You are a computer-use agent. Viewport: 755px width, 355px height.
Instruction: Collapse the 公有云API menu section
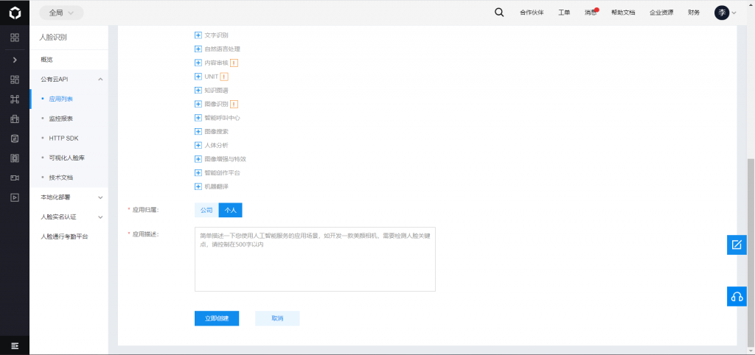click(x=69, y=79)
